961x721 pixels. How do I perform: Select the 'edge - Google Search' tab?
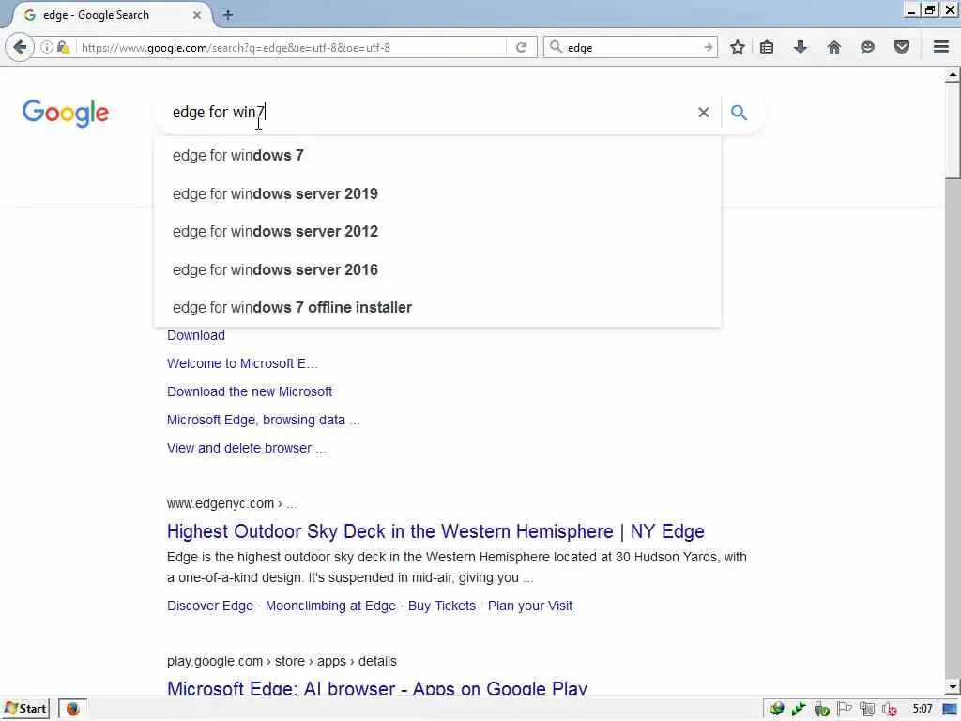pyautogui.click(x=112, y=15)
